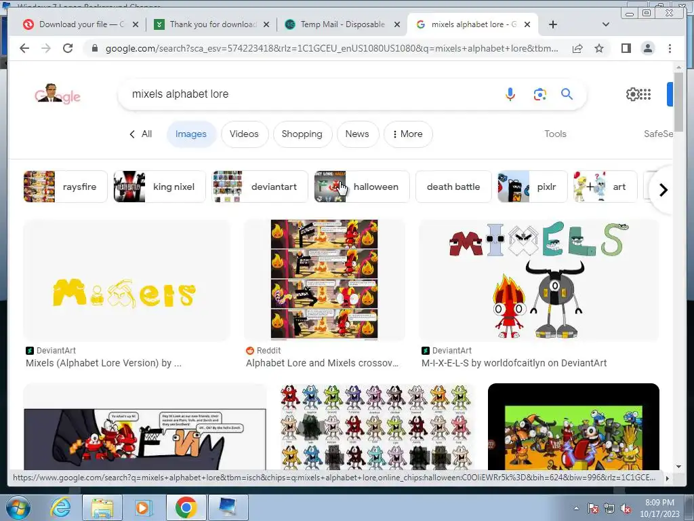Image resolution: width=694 pixels, height=521 pixels.
Task: Open M-I-X-E-L-S by worldofcaitlyn link
Action: coord(514,363)
